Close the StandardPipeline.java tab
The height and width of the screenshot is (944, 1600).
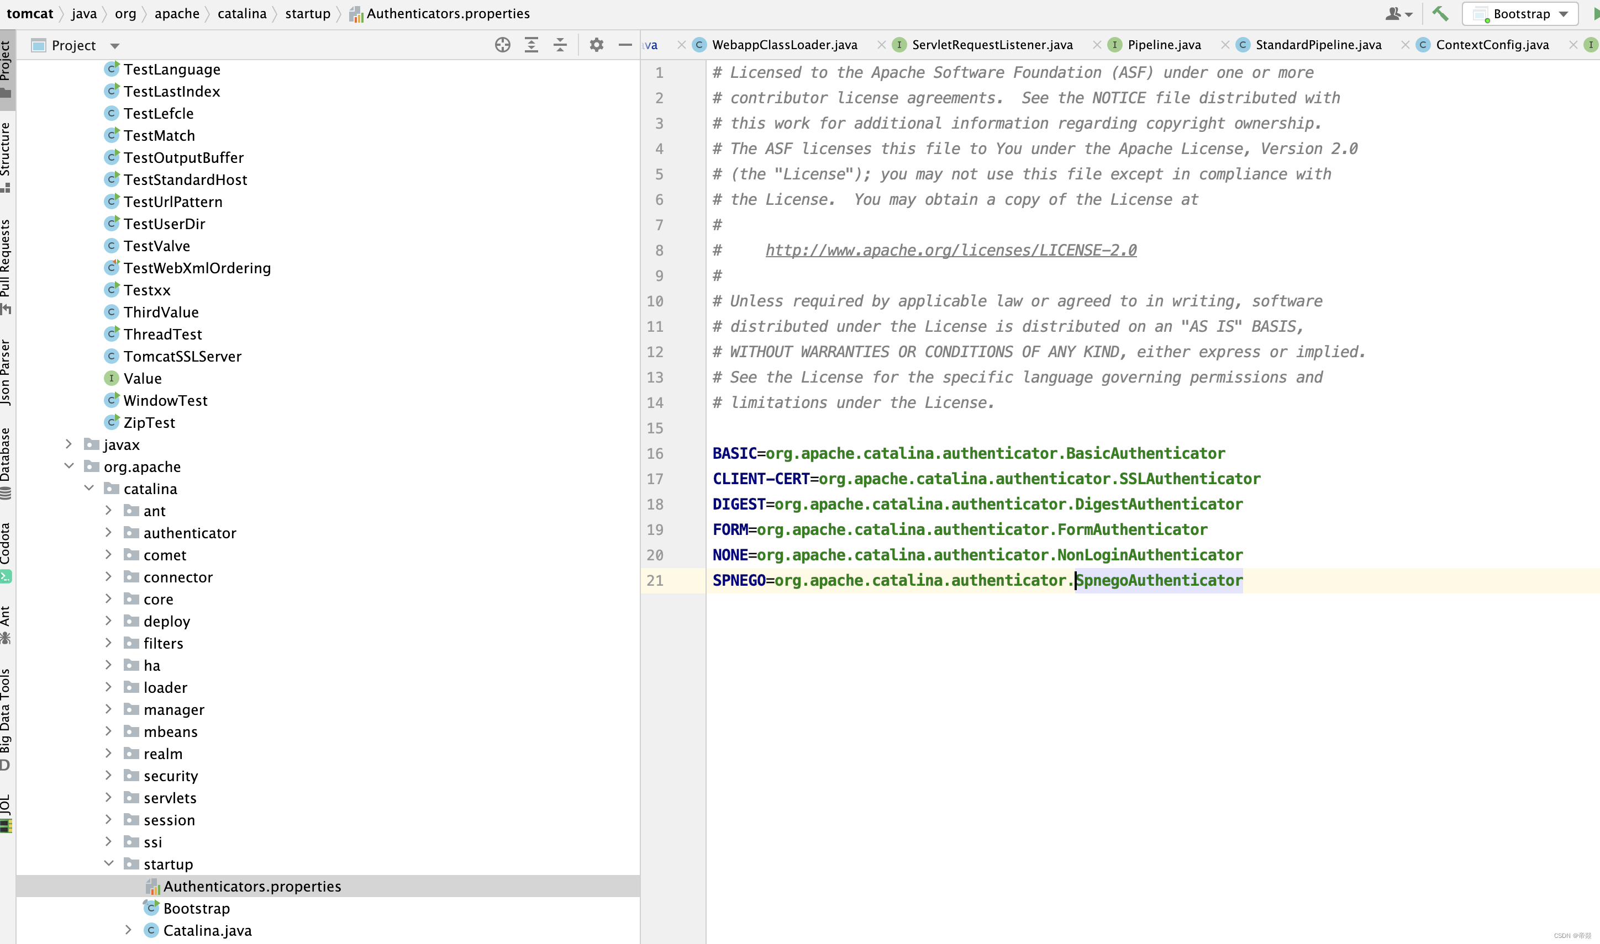click(x=1406, y=45)
